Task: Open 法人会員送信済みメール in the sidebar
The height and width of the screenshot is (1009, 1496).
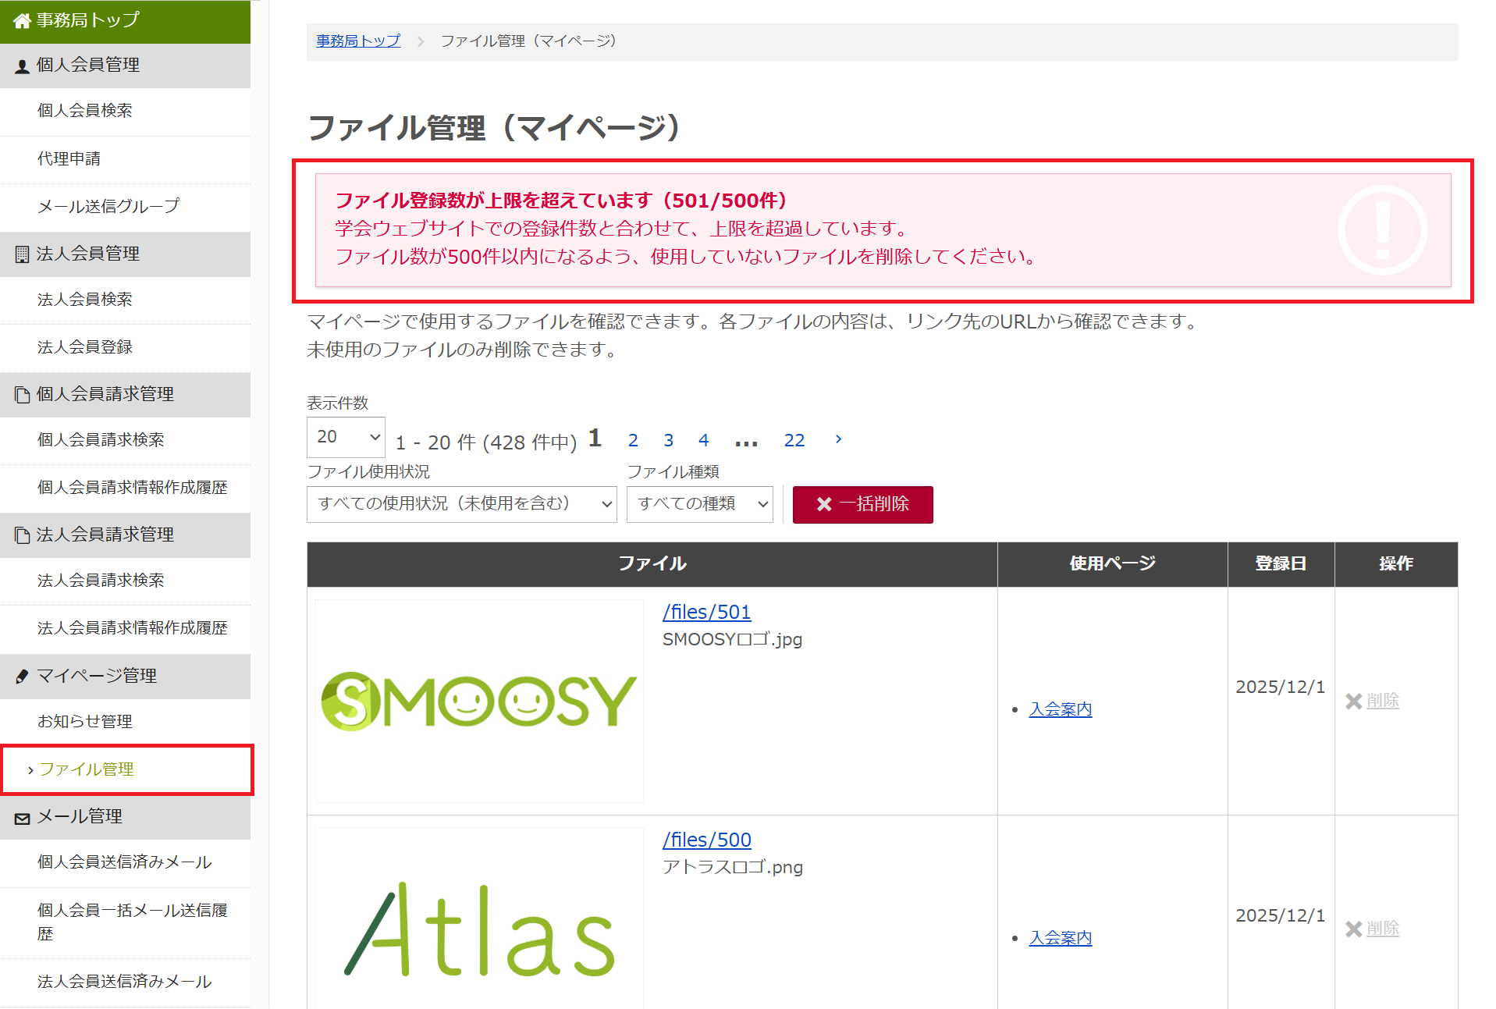Action: click(126, 982)
